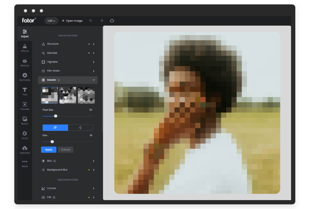This screenshot has height=209, width=314.
Task: Click the cloud save icon
Action: coord(112,21)
